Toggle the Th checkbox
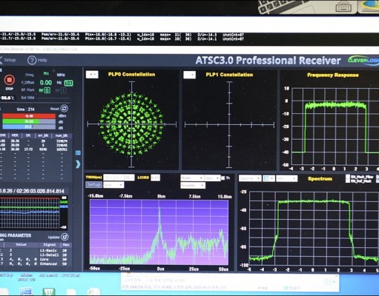This screenshot has width=379, height=296. click(223, 178)
